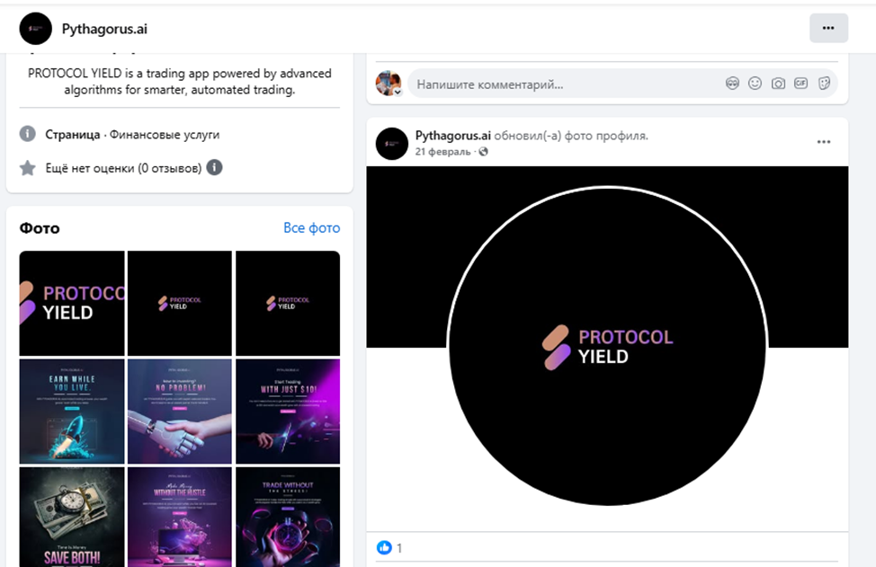Image resolution: width=876 pixels, height=567 pixels.
Task: Open the sticker picker in comment box
Action: coord(823,84)
